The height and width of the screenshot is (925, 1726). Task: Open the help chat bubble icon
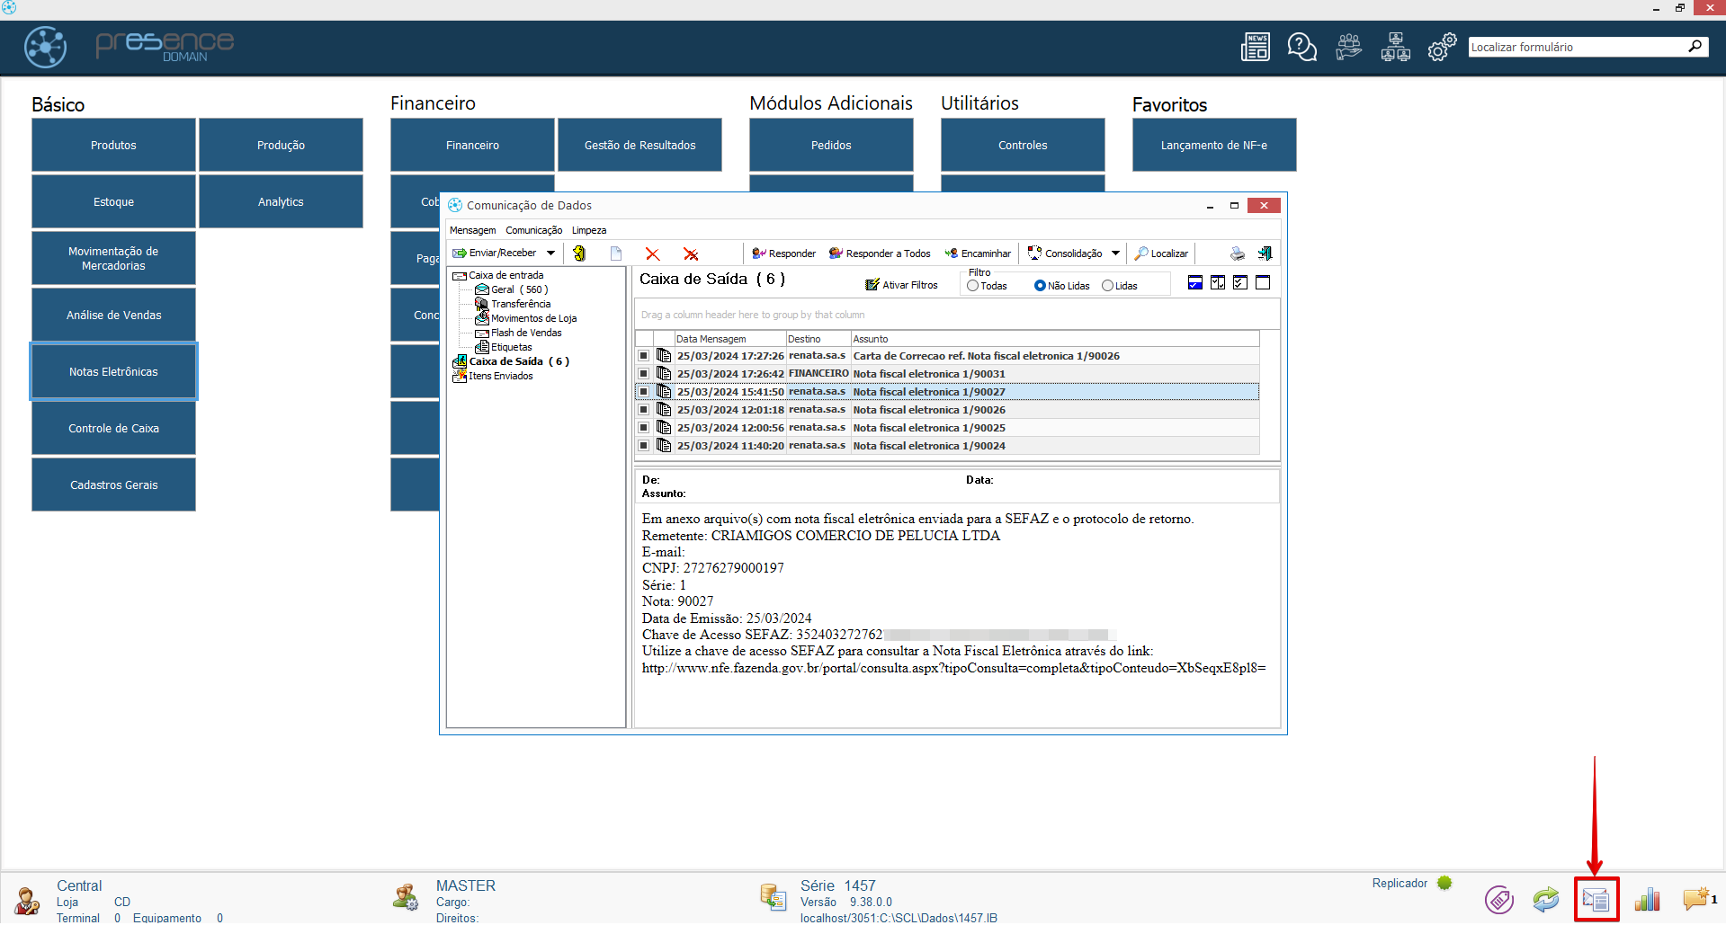click(1301, 47)
